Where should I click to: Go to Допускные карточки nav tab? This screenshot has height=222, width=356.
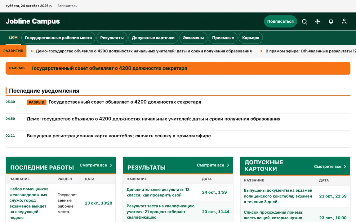point(153,38)
